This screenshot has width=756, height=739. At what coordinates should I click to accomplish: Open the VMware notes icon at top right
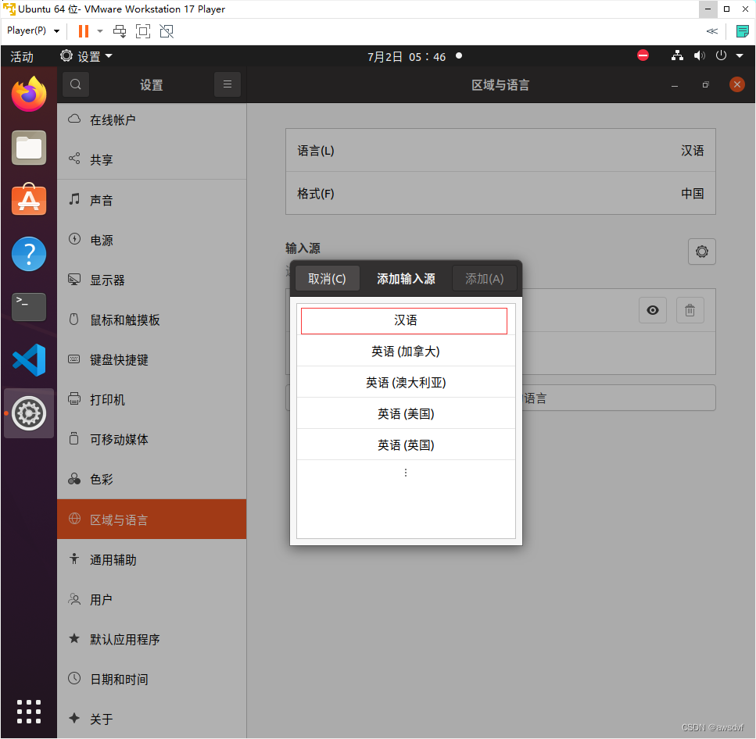(x=743, y=31)
